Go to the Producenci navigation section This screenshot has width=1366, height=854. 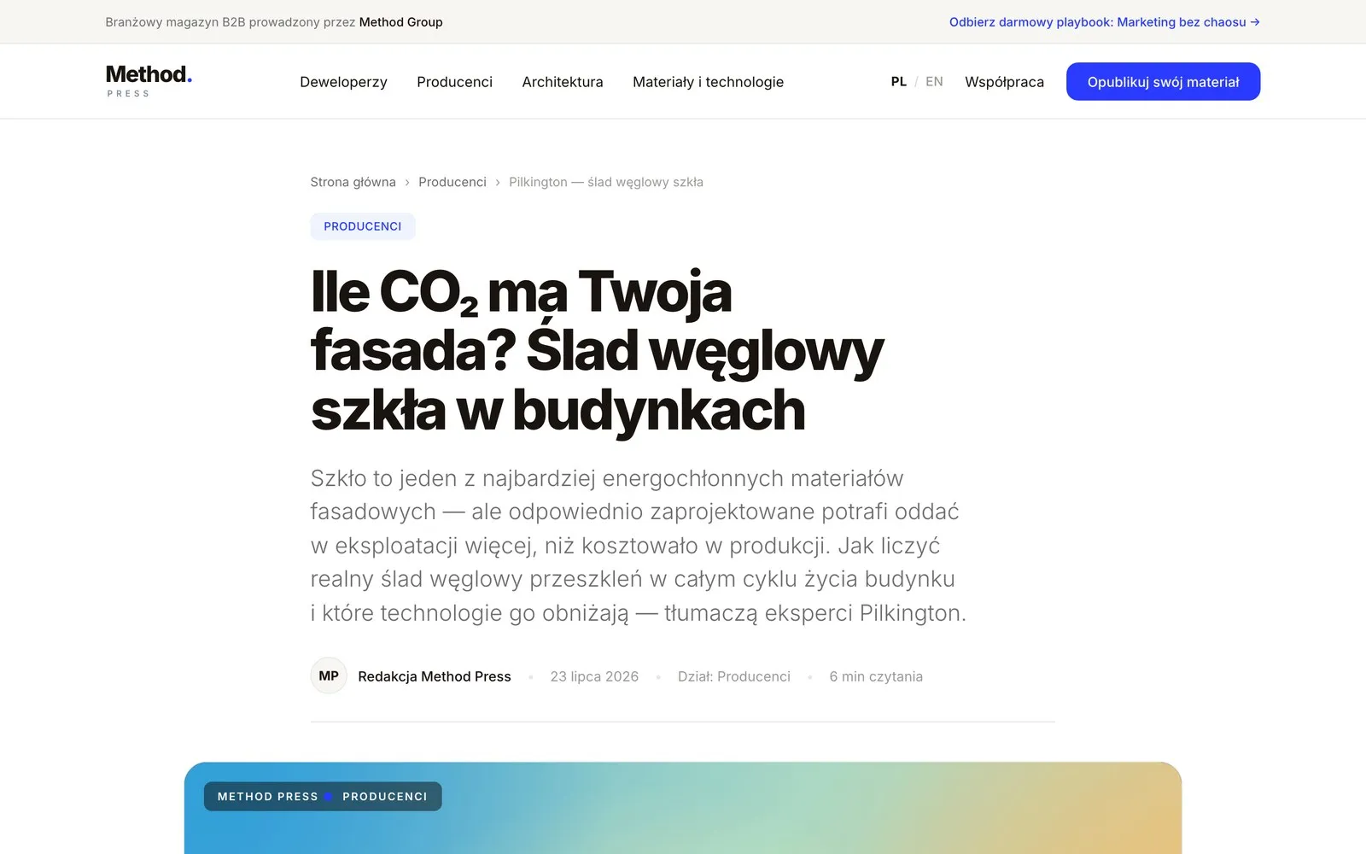454,82
